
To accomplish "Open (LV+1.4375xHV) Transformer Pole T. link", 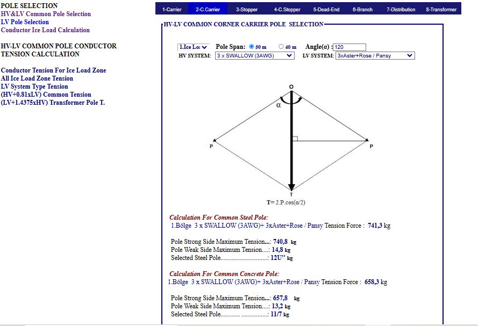I will (x=53, y=102).
